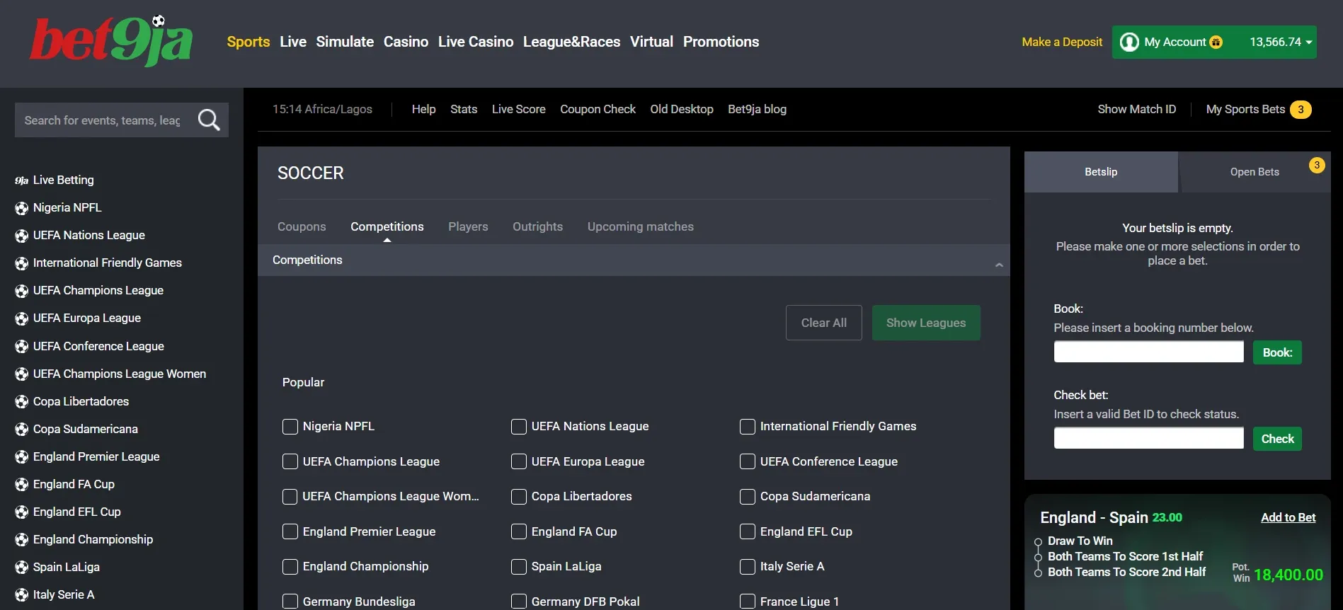Screen dimensions: 1343x610
Task: Open the account balance dropdown arrow
Action: (x=1309, y=42)
